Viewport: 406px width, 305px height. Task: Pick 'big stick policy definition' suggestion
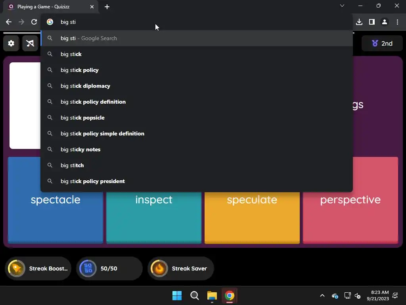tap(197, 102)
